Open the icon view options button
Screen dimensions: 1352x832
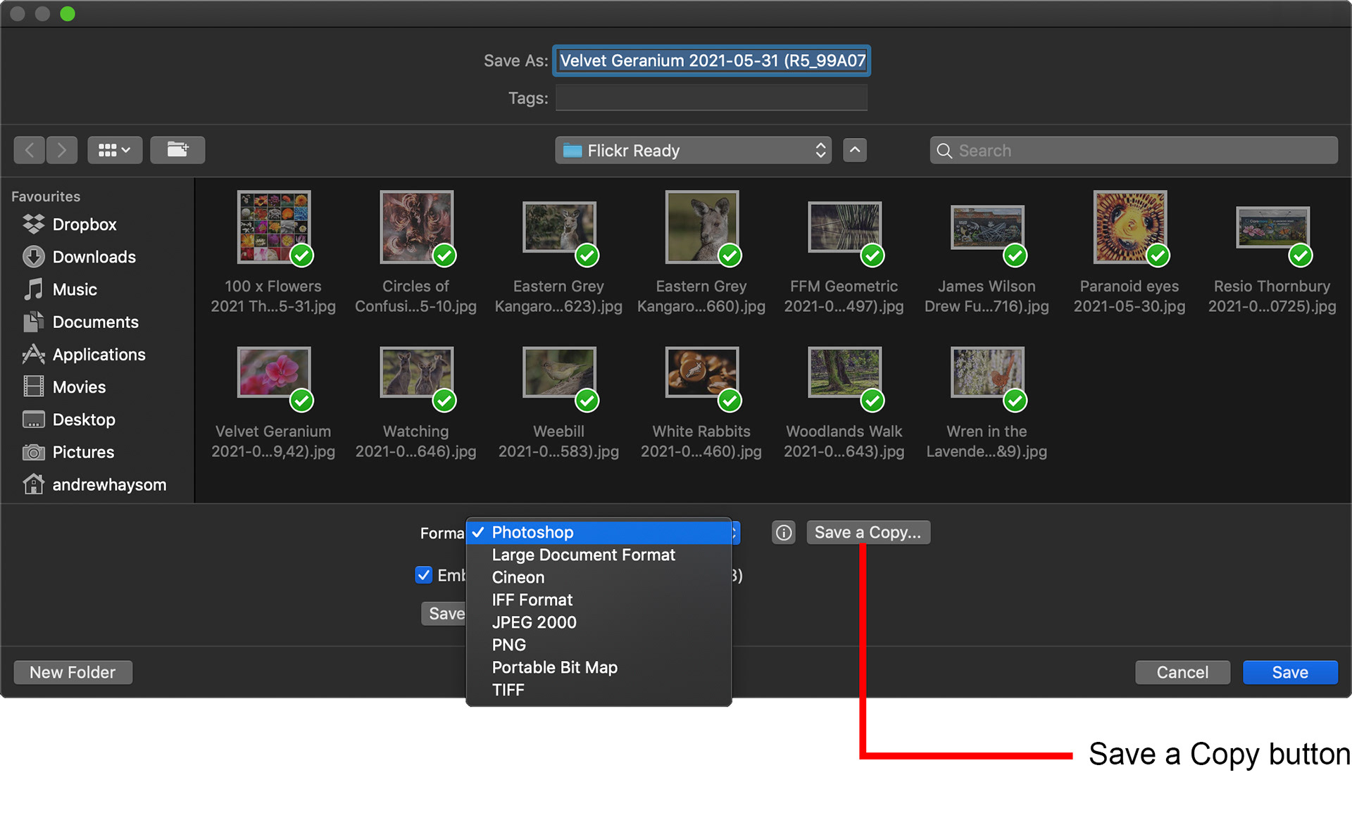click(x=115, y=150)
